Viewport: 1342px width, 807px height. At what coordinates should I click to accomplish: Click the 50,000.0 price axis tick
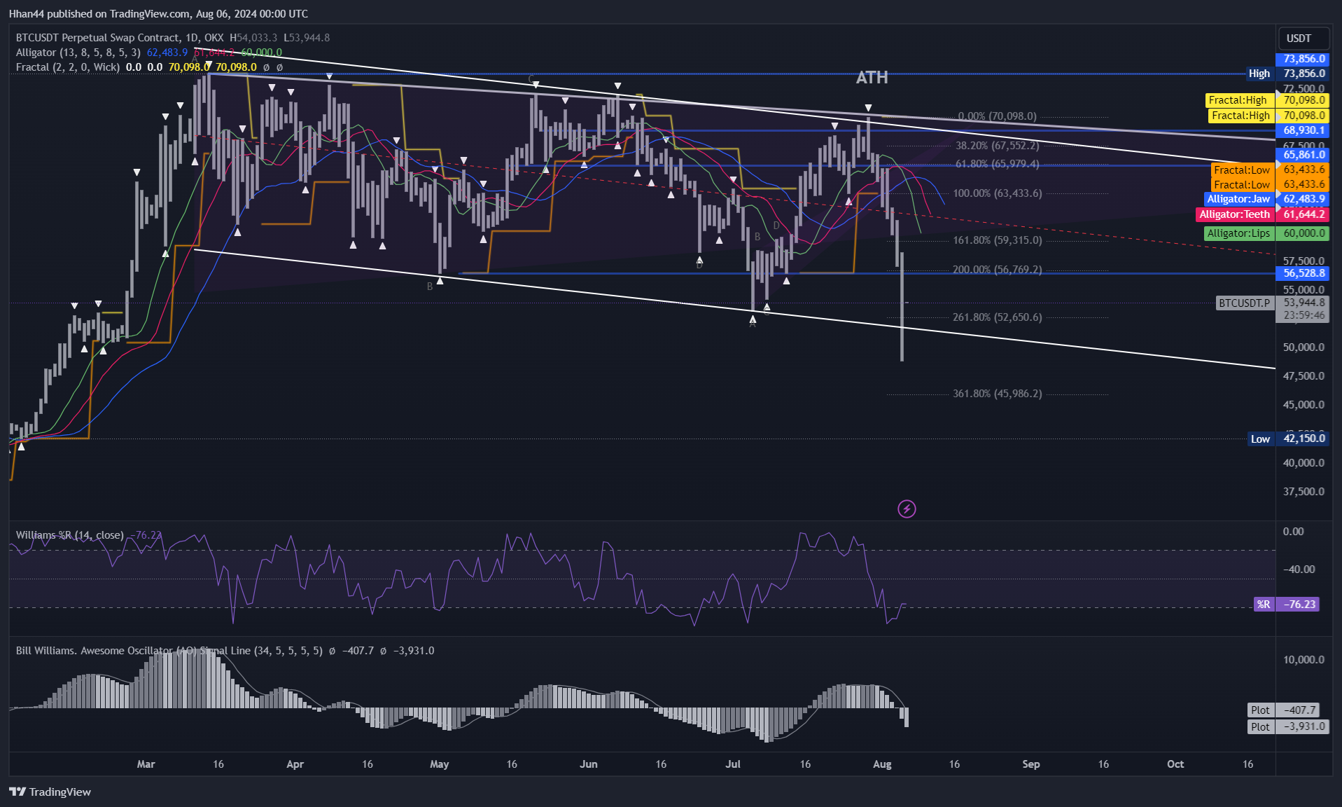1303,347
